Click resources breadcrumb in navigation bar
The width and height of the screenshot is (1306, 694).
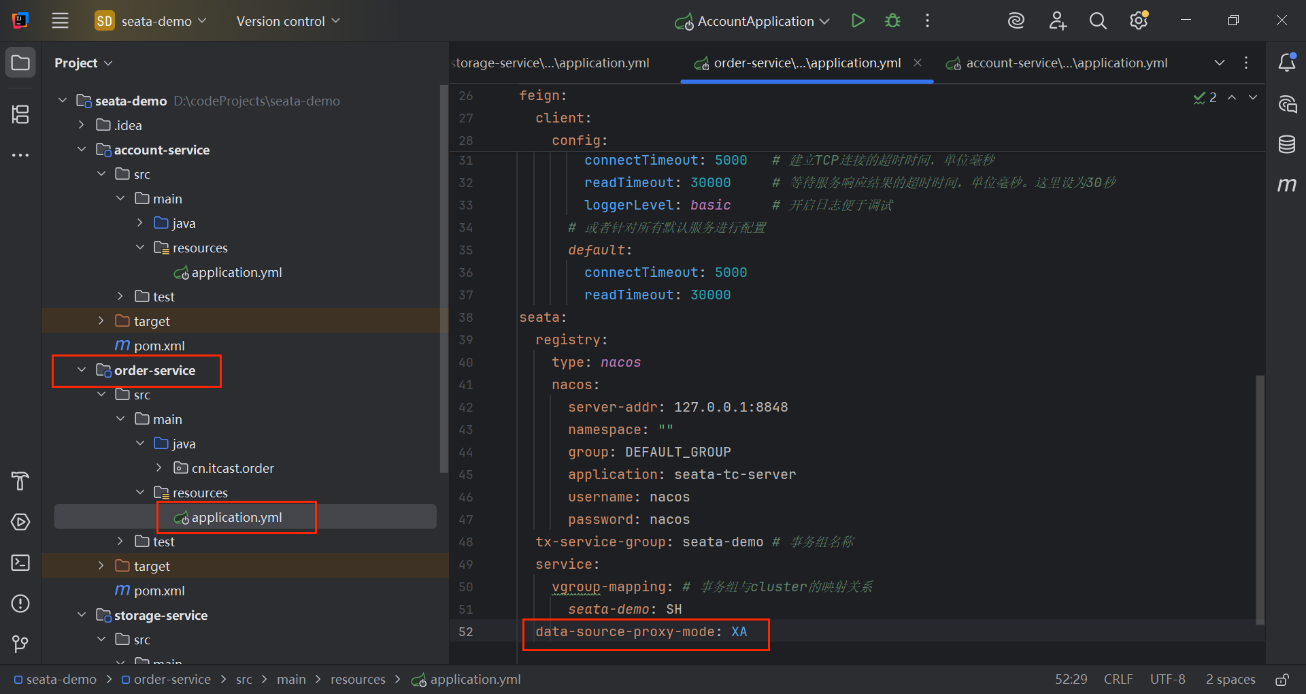tap(358, 679)
